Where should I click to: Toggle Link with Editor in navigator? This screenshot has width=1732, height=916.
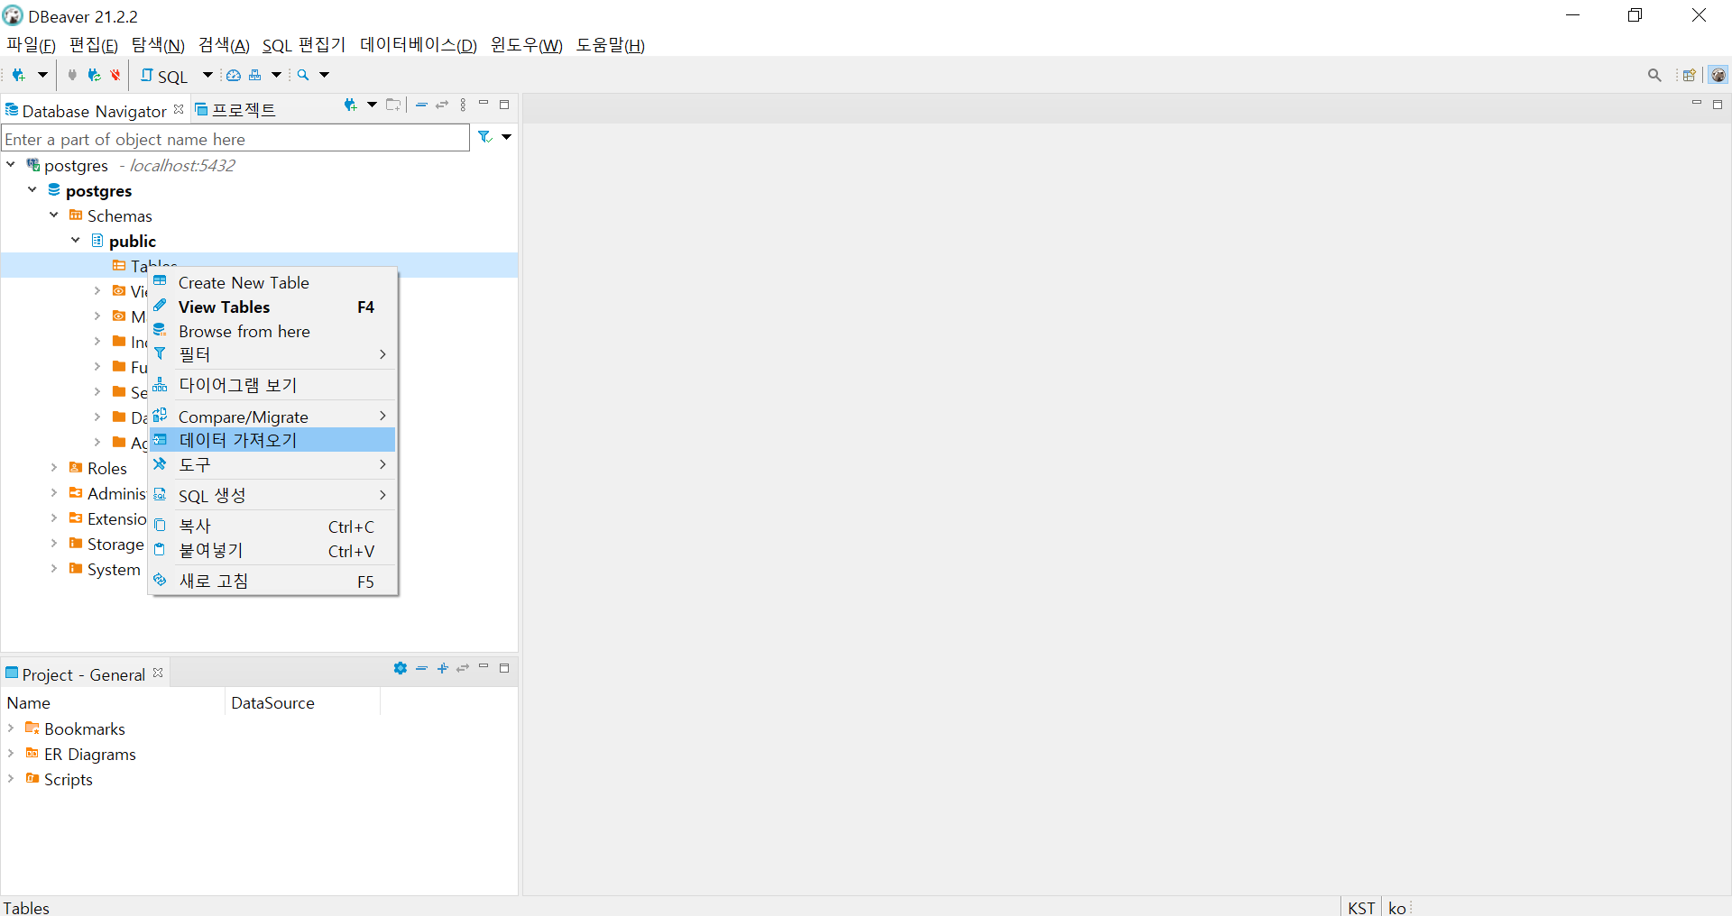442,105
